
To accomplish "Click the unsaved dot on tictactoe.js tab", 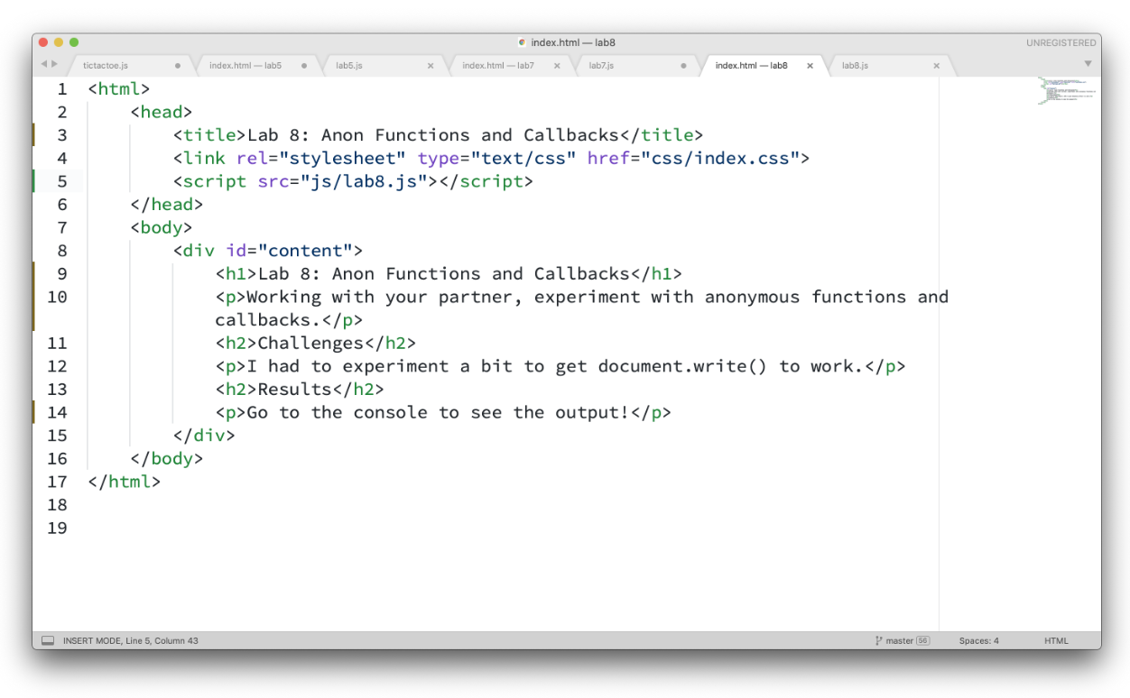I will (x=178, y=66).
